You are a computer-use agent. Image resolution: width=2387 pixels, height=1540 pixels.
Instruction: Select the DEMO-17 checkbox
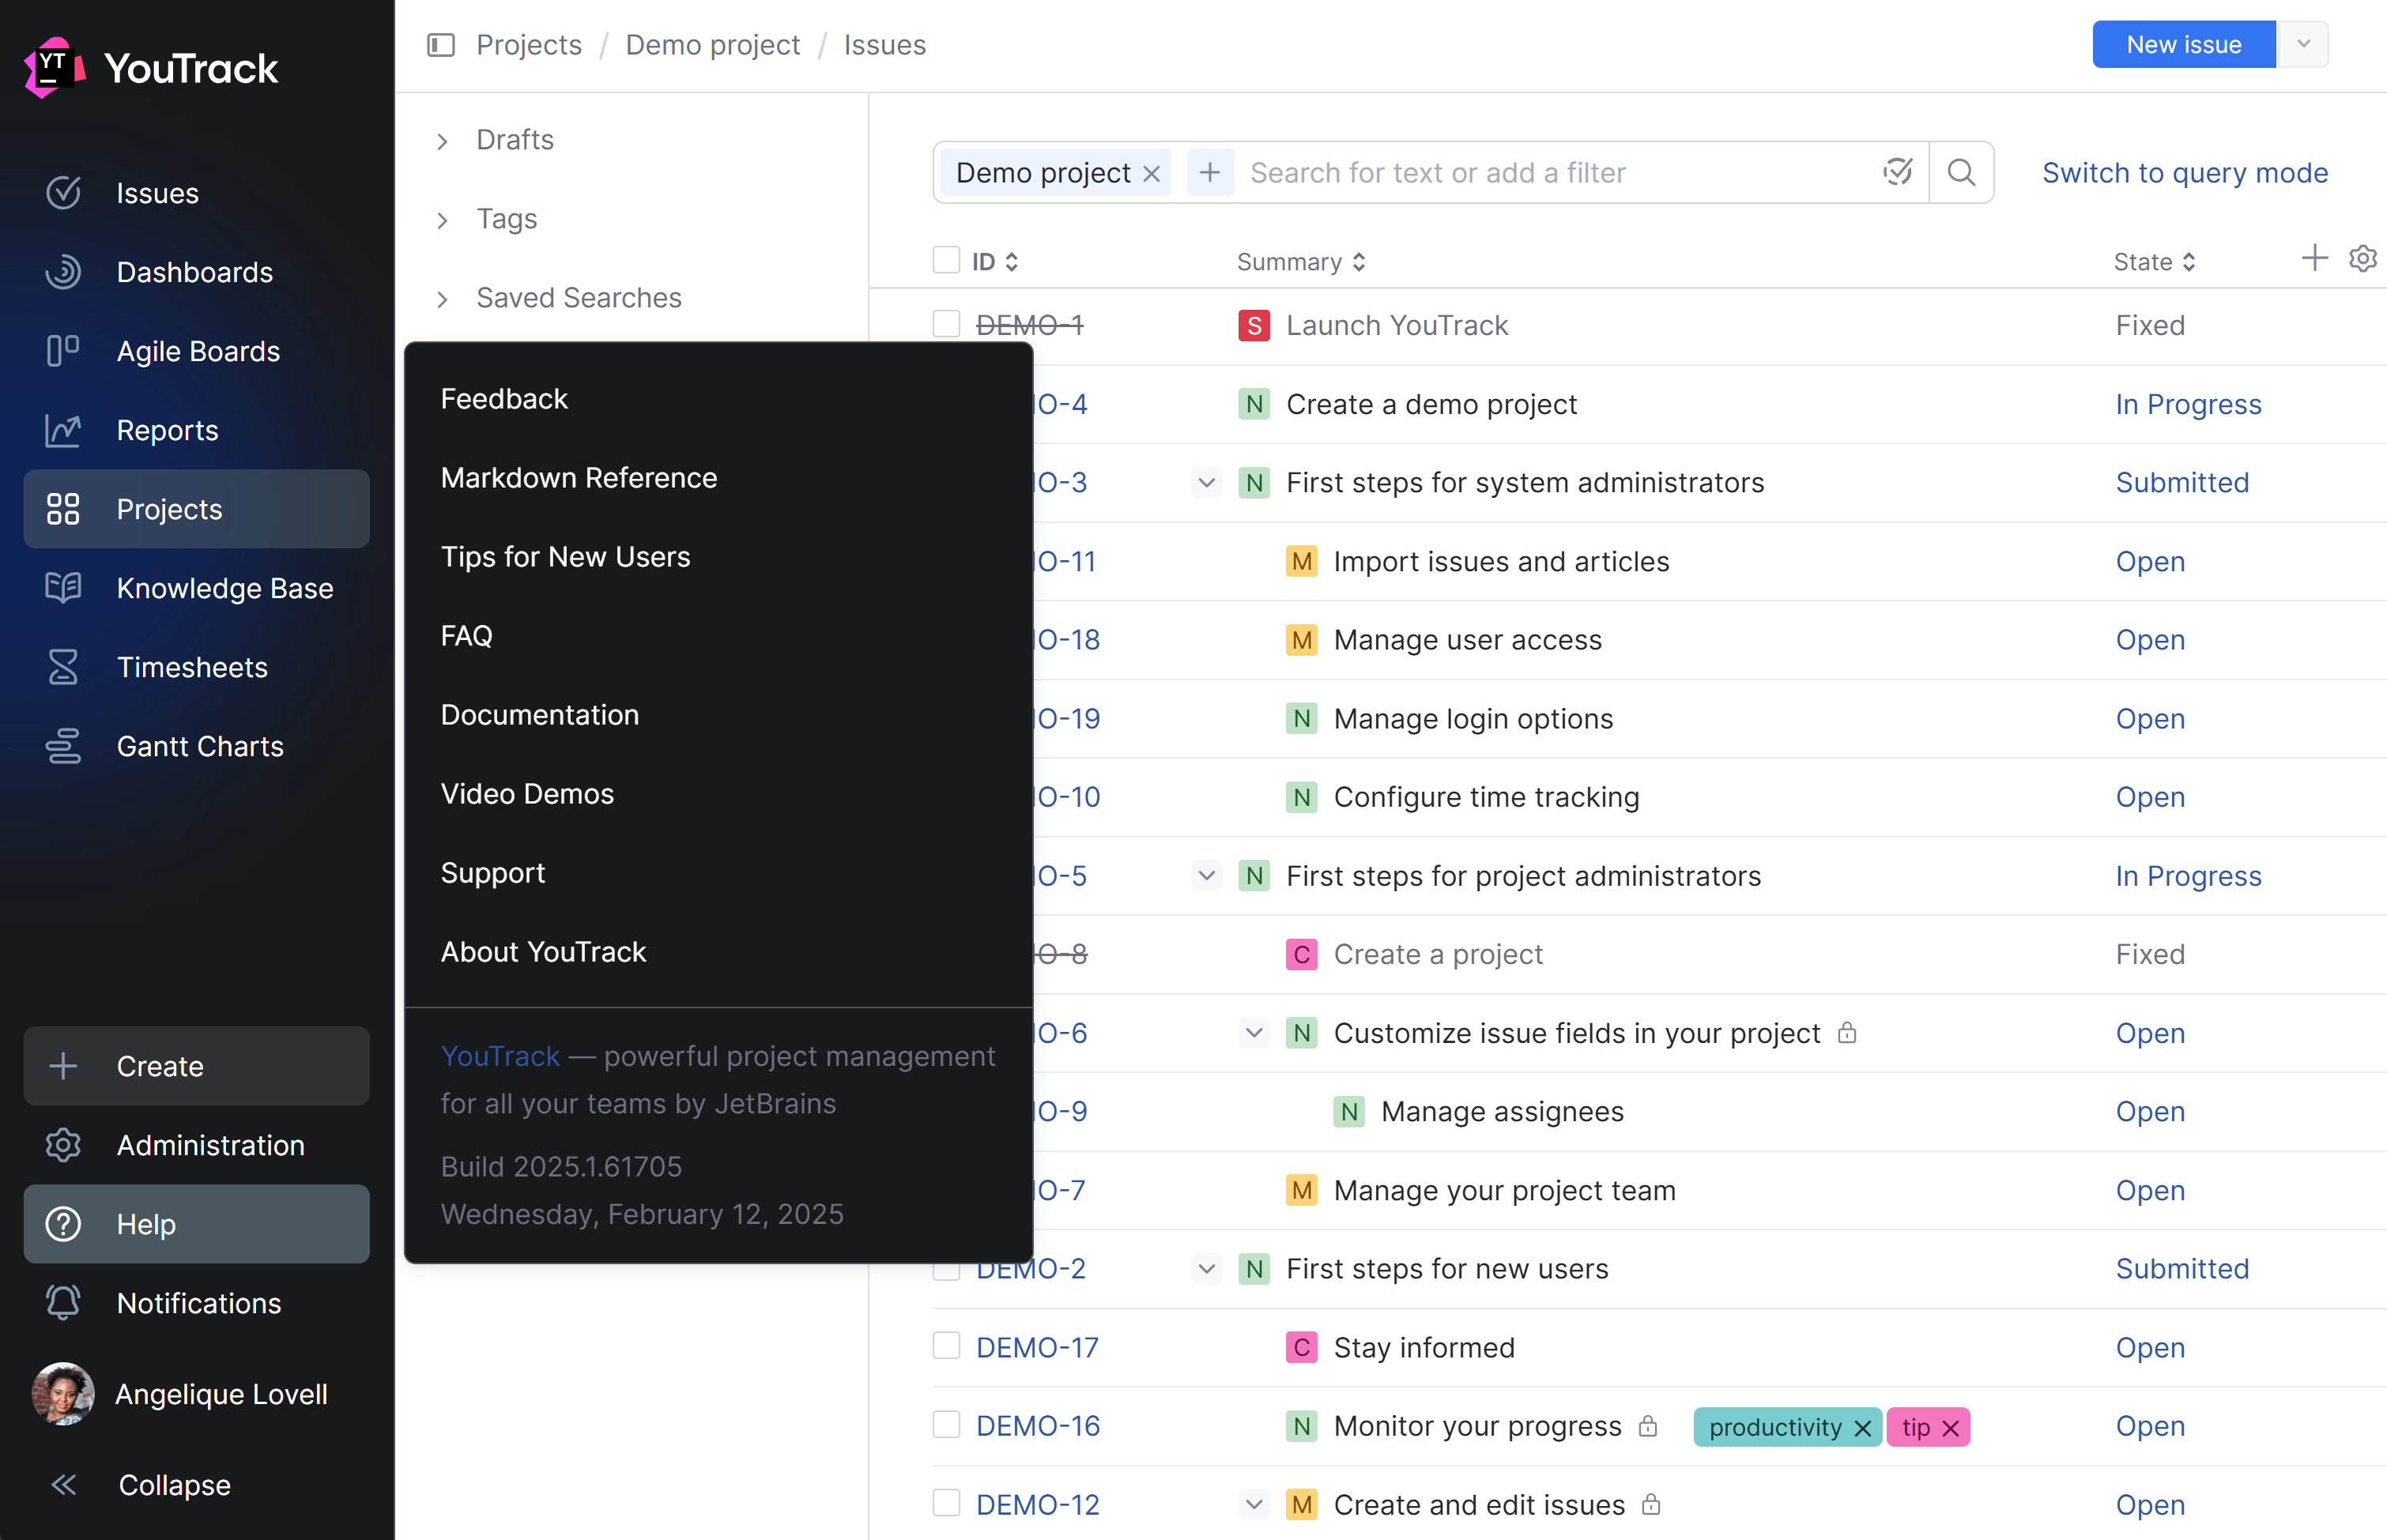946,1346
